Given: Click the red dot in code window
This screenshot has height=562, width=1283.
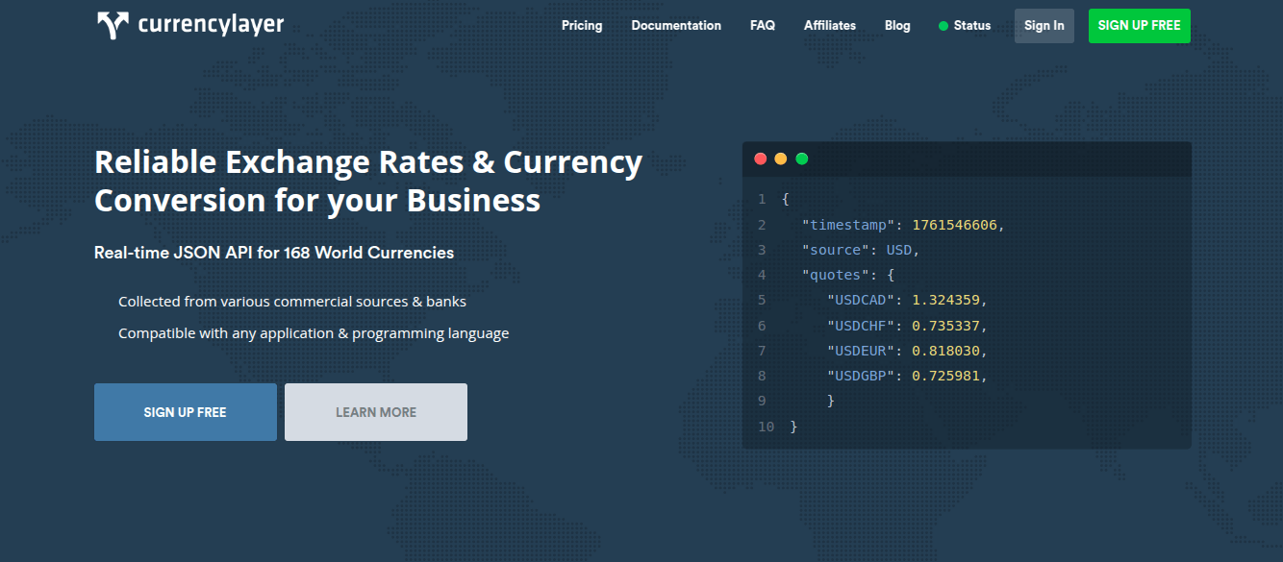Looking at the screenshot, I should pyautogui.click(x=761, y=159).
